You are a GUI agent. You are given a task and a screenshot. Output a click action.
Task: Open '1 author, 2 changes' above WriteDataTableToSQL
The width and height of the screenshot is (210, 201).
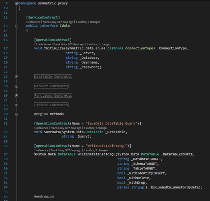[x=96, y=150]
